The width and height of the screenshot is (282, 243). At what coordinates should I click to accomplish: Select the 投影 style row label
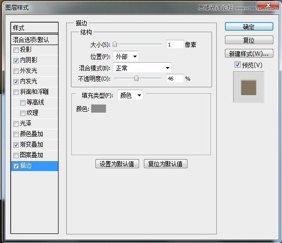click(x=26, y=50)
